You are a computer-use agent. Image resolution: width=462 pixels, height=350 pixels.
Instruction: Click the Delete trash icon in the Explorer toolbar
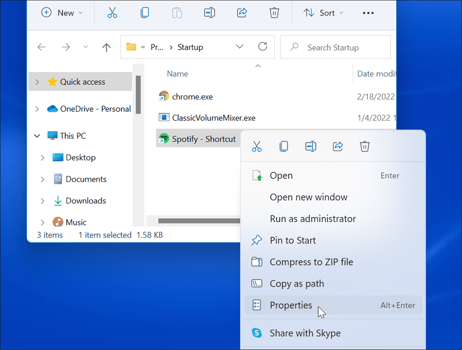click(274, 13)
